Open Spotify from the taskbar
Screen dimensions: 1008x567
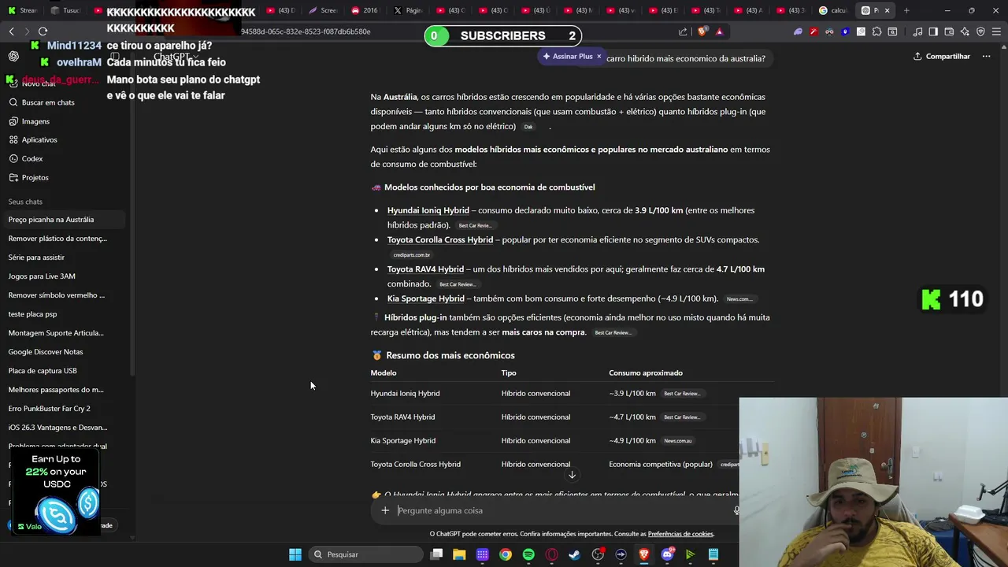(528, 554)
